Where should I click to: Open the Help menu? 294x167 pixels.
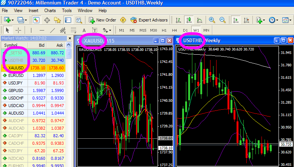coord(102,11)
